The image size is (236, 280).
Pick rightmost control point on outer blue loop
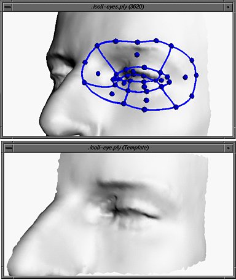tap(196, 75)
